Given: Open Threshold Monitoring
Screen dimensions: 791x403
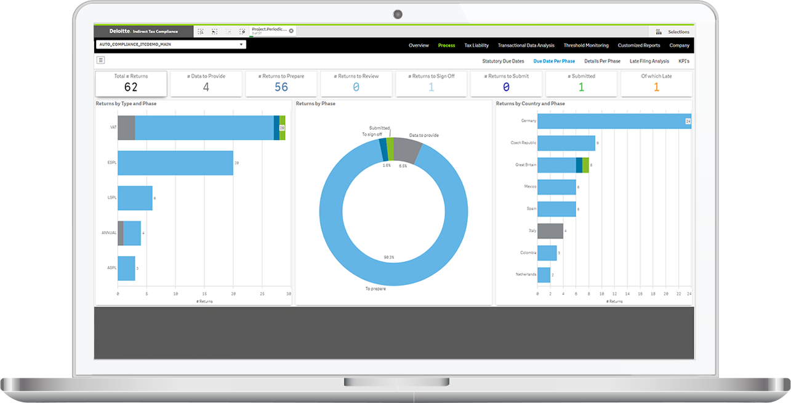Looking at the screenshot, I should 586,45.
